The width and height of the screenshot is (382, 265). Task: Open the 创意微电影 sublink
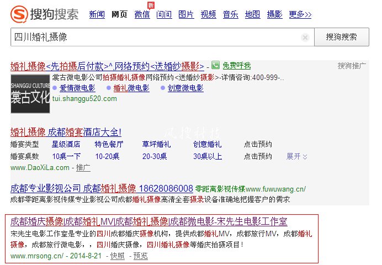point(185,88)
